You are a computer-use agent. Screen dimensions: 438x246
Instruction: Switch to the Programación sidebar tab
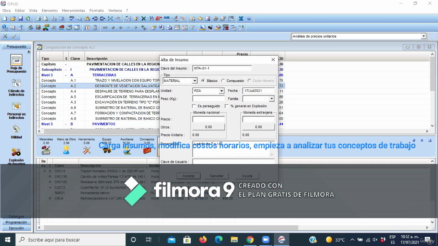pos(16,222)
